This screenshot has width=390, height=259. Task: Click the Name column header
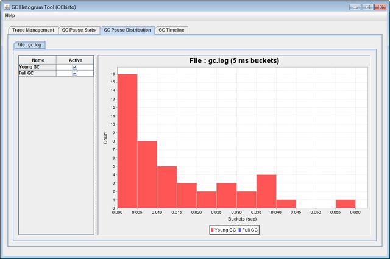(38, 60)
